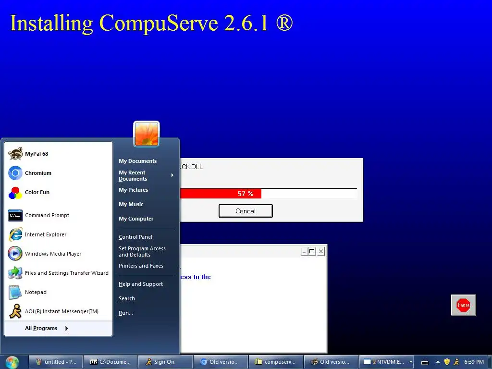The width and height of the screenshot is (492, 369).
Task: Minimize the lower white window
Action: pyautogui.click(x=304, y=251)
